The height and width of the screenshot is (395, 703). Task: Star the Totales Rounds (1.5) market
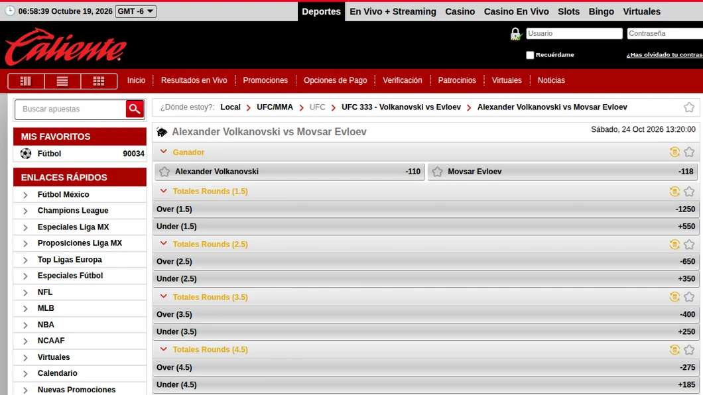[689, 192]
